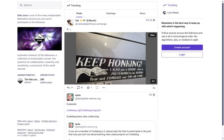Click the public globe icon on tante's post
This screenshot has width=224, height=140.
coord(154,95)
